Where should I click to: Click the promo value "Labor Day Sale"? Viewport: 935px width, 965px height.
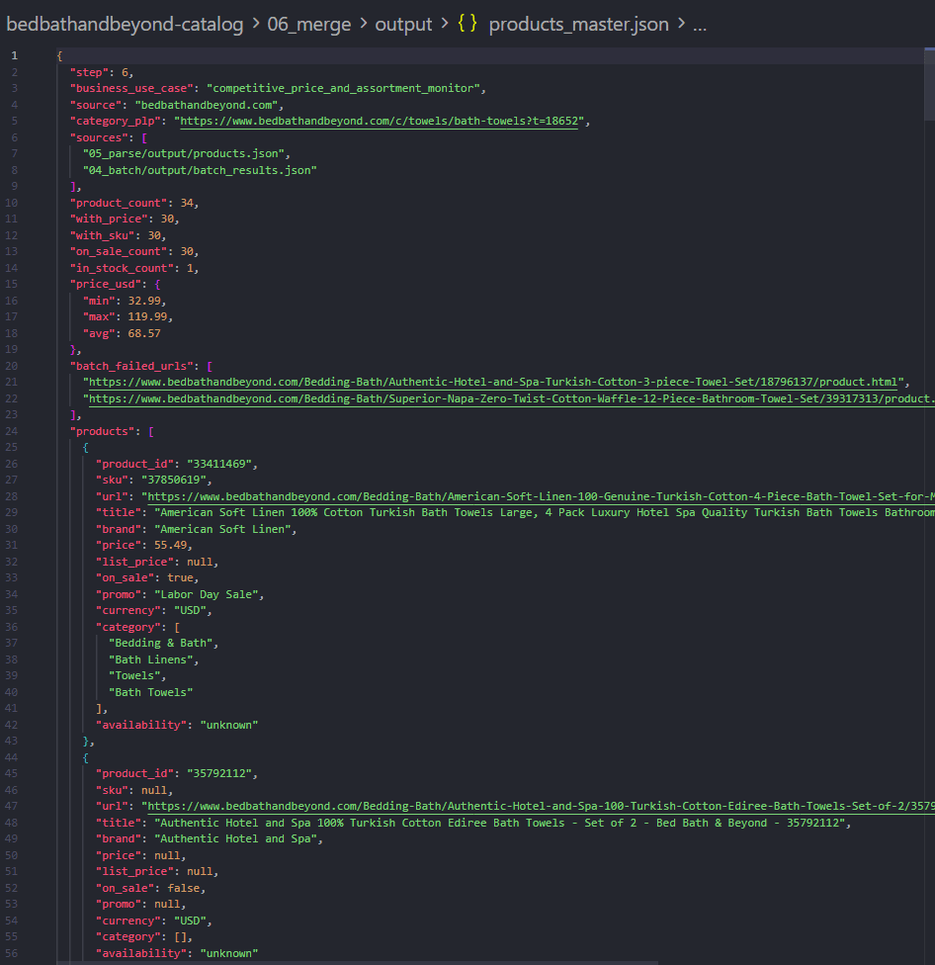pos(206,594)
